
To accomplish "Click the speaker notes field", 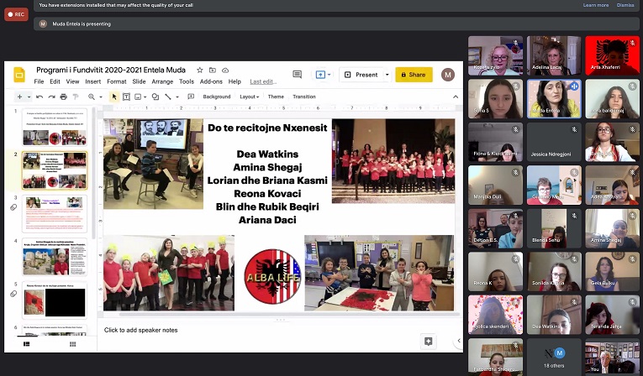I will coord(140,330).
